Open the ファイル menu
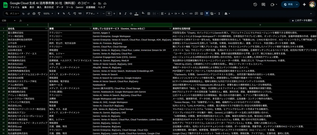Image resolution: width=317 pixels, height=135 pixels. [x=14, y=7]
